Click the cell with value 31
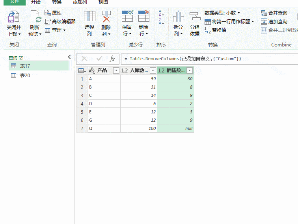The width and height of the screenshot is (298, 224). coord(139,87)
